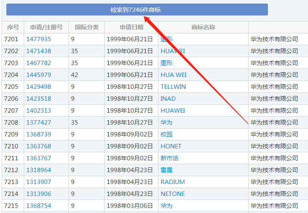This screenshot has width=308, height=213.
Task: Open registration number 1423518
Action: tap(39, 99)
